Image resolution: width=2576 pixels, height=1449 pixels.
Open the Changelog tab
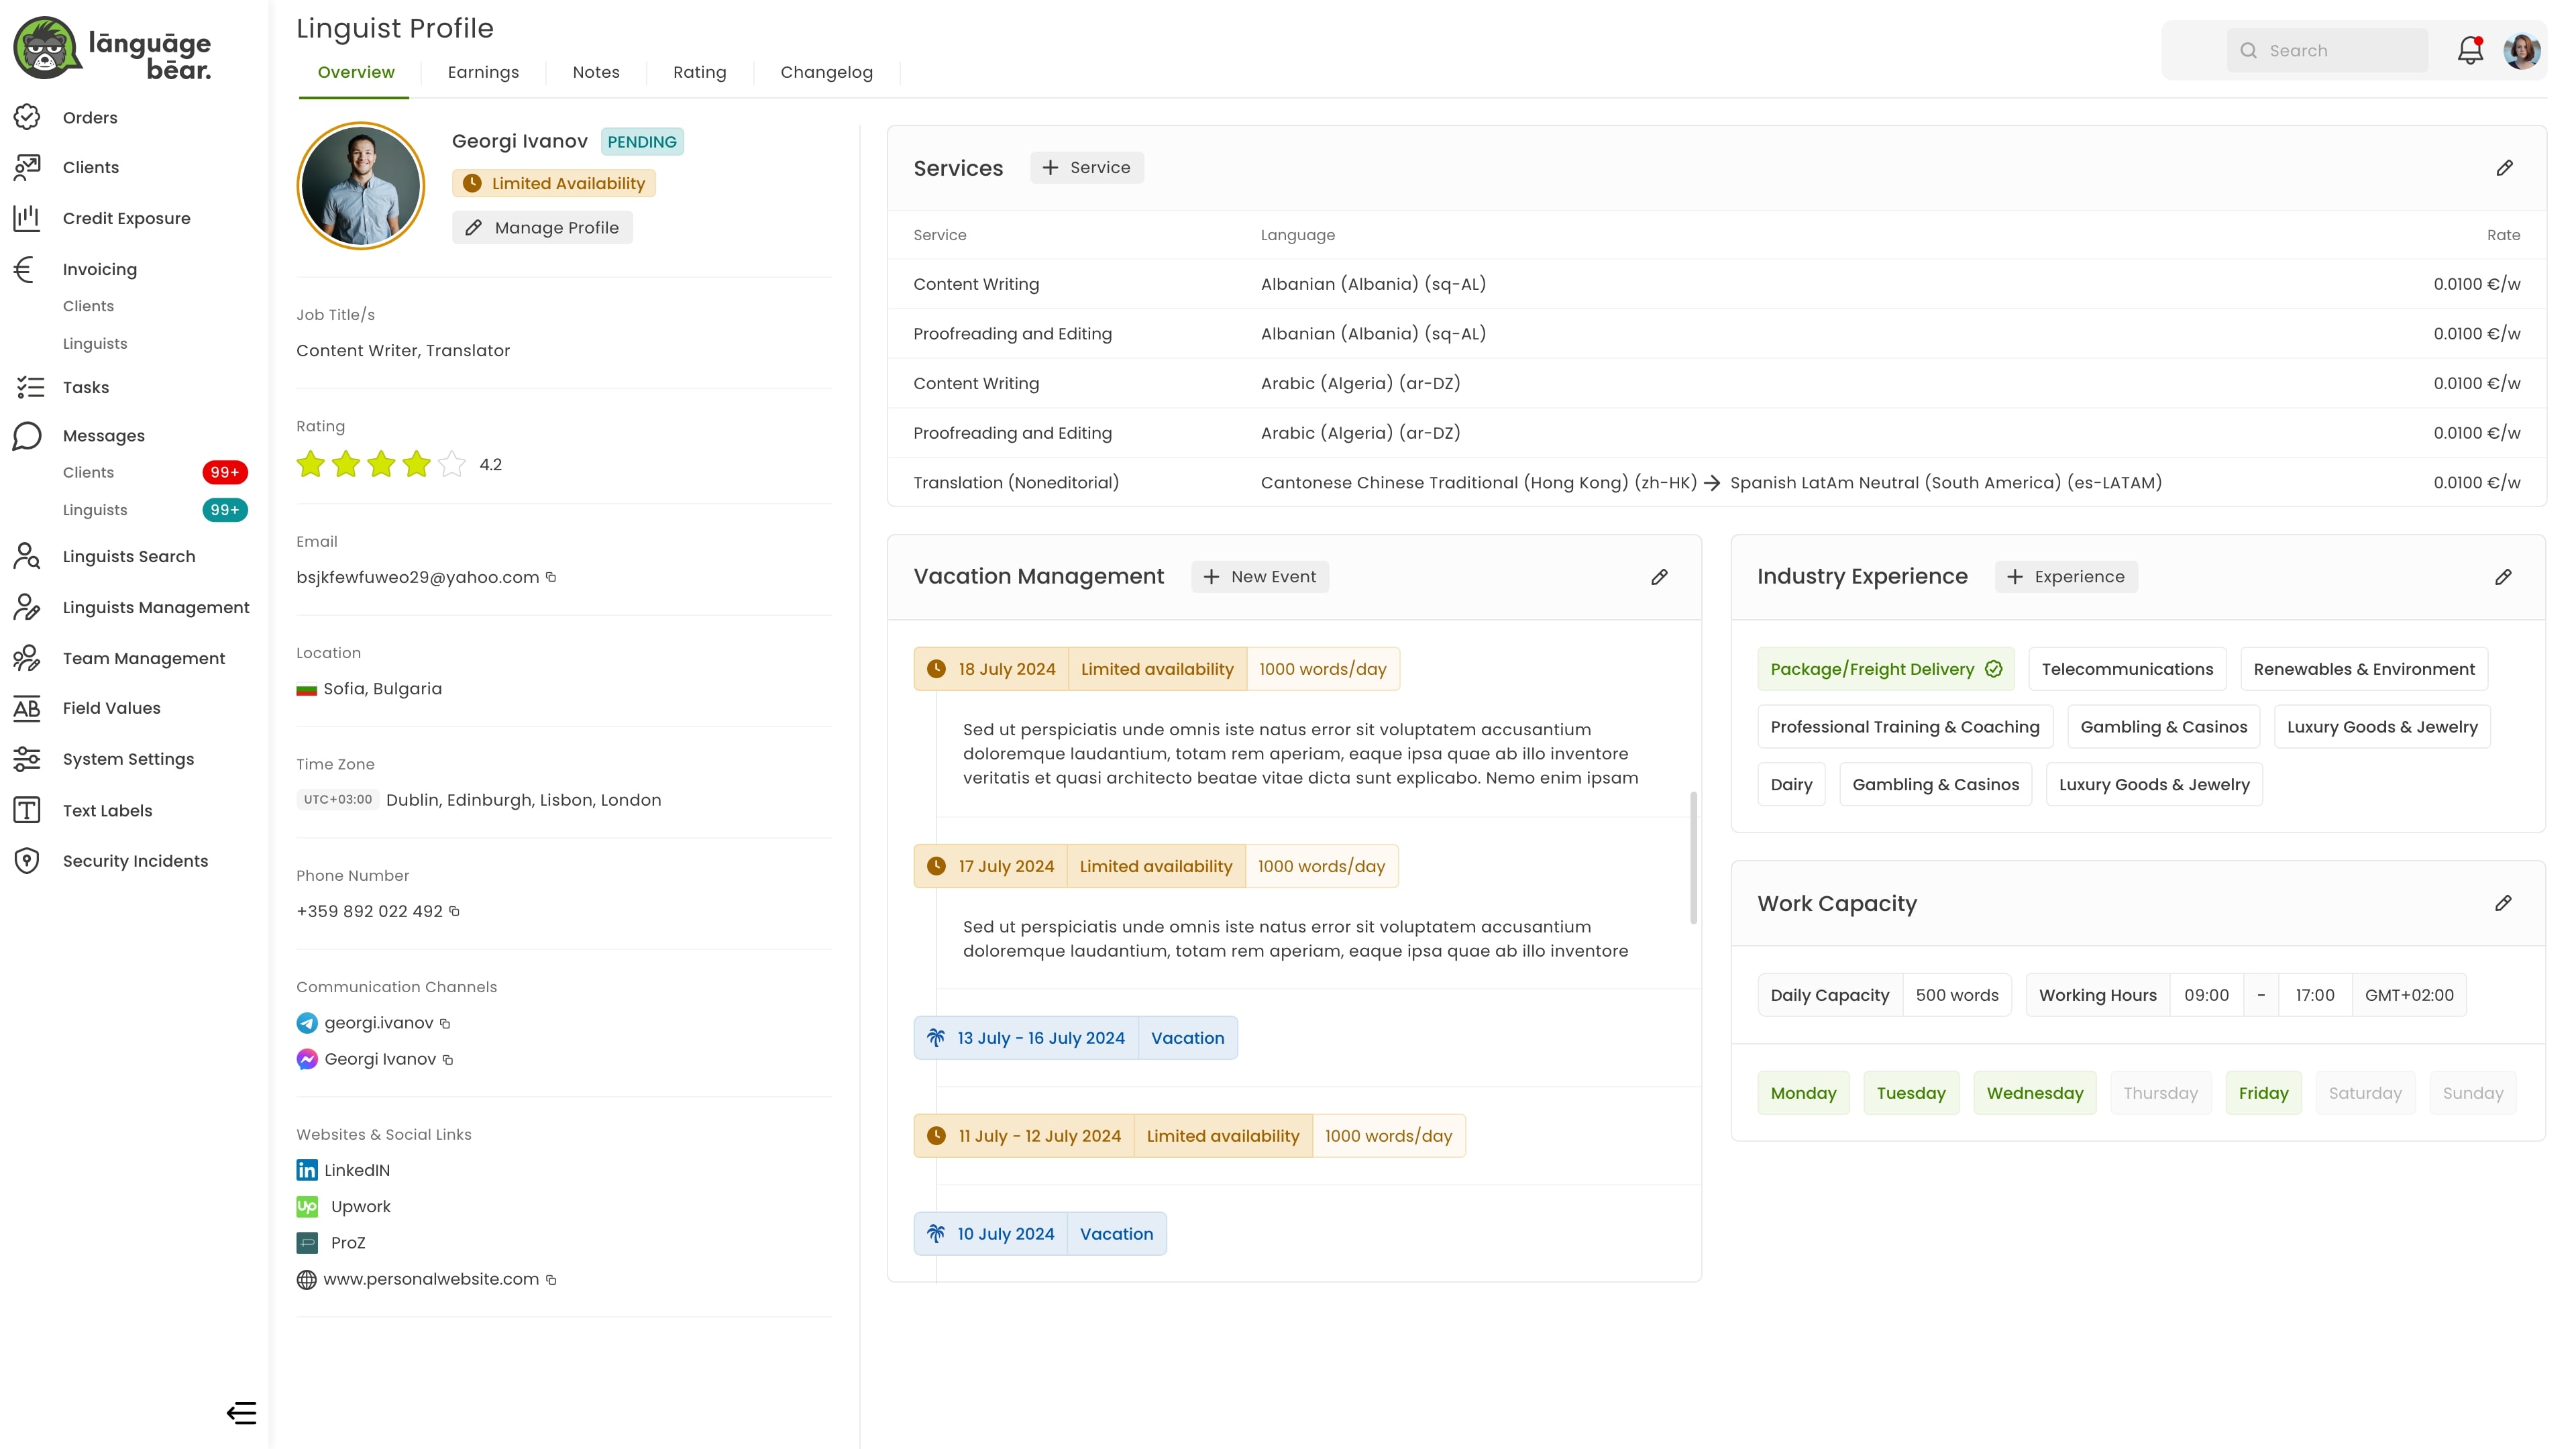point(826,72)
